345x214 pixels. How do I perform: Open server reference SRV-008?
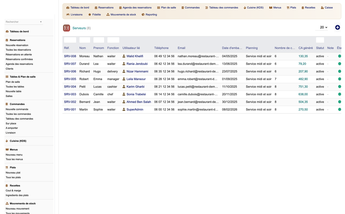[x=70, y=56]
